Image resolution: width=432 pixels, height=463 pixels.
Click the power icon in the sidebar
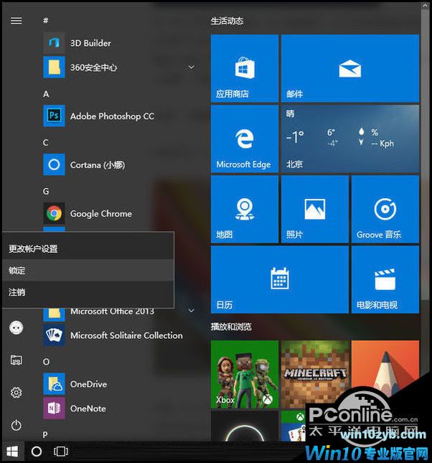(16, 425)
